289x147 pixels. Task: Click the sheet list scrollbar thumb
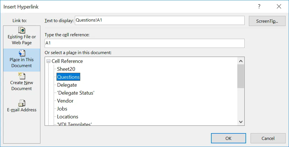pyautogui.click(x=241, y=76)
